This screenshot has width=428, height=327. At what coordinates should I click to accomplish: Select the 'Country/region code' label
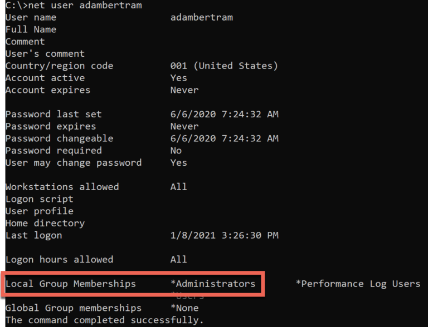59,66
